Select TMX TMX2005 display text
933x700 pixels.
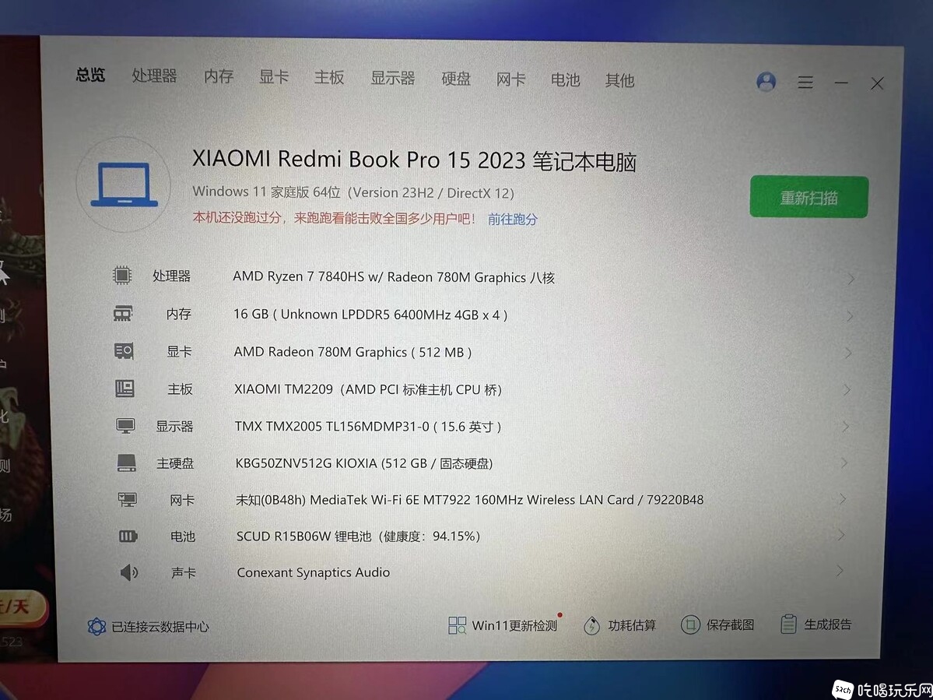[x=368, y=426]
